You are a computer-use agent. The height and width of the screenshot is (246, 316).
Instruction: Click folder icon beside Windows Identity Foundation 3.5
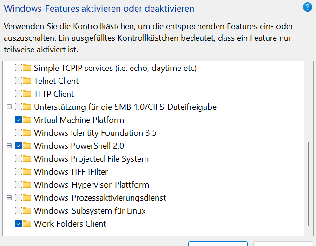coord(27,132)
